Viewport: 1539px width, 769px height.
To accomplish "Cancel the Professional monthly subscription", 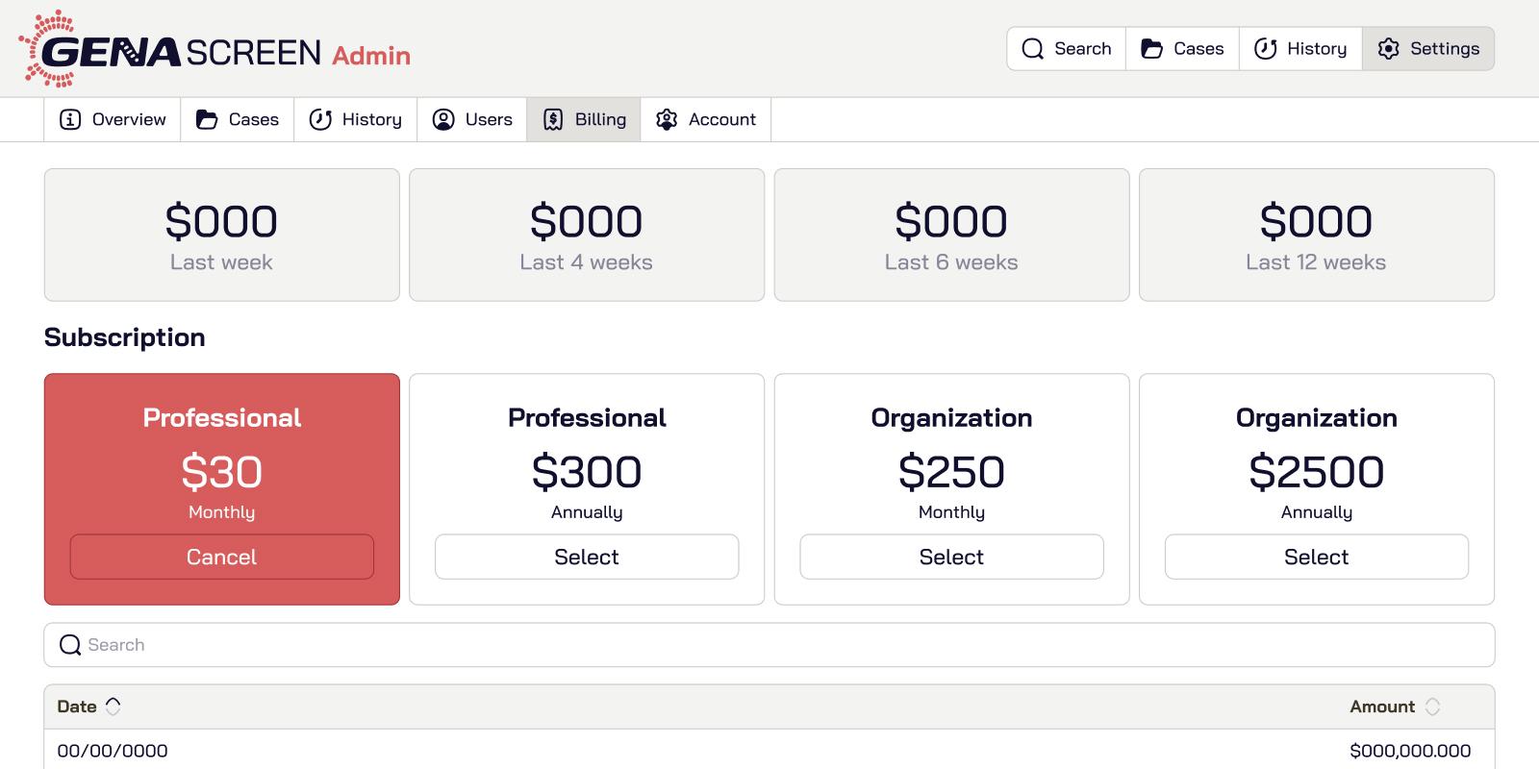I will [221, 557].
